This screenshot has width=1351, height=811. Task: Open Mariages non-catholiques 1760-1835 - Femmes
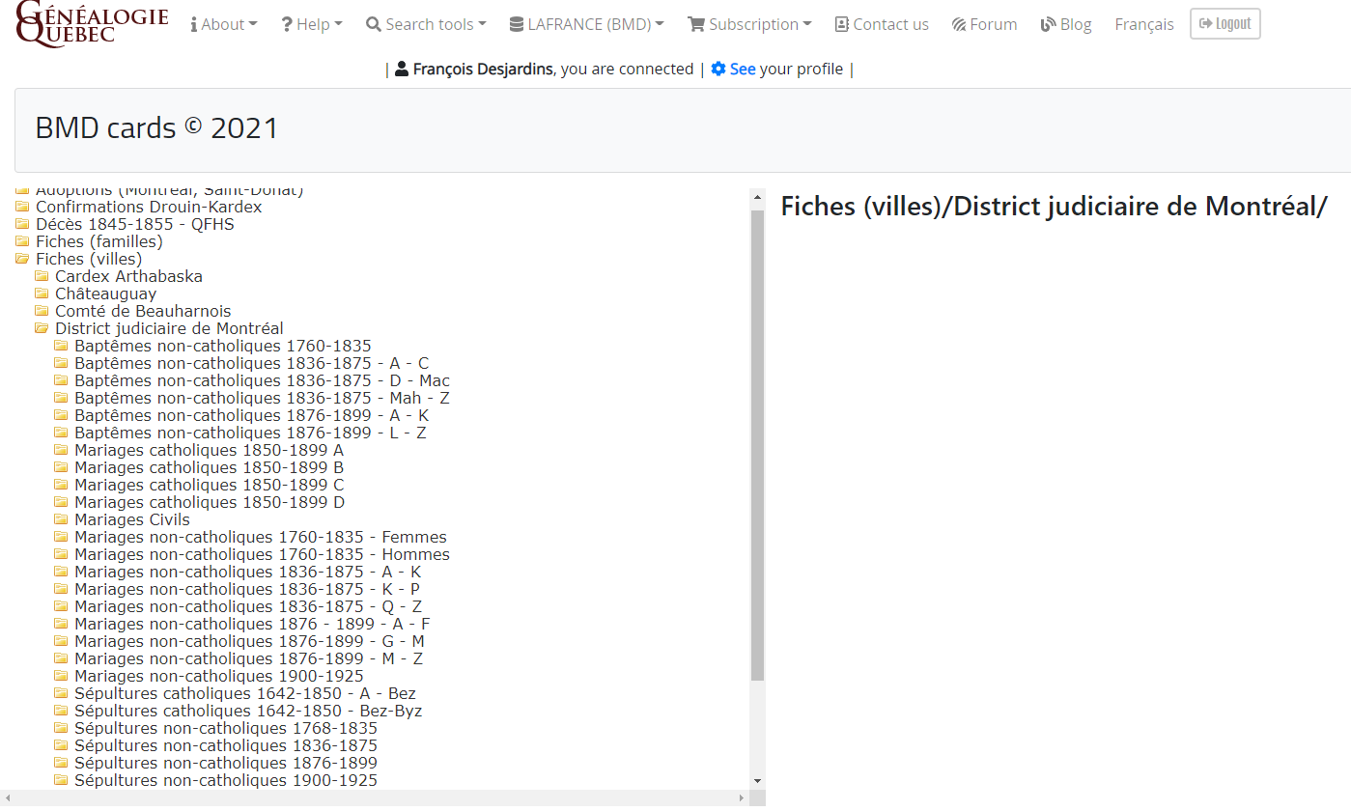[x=261, y=537]
